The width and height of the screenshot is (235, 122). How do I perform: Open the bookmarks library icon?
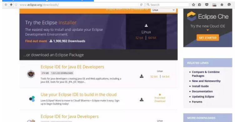coord(199,5)
